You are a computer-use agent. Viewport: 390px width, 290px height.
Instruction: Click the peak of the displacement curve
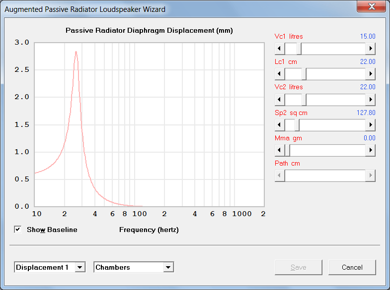[x=76, y=52]
